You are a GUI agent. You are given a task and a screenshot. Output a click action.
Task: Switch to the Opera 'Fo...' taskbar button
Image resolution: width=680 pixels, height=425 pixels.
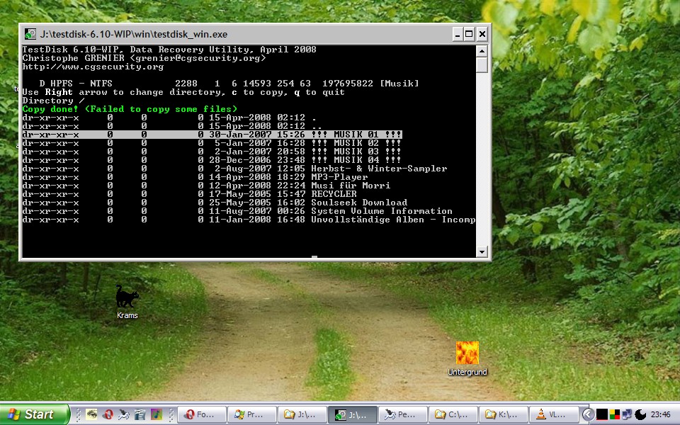point(202,414)
